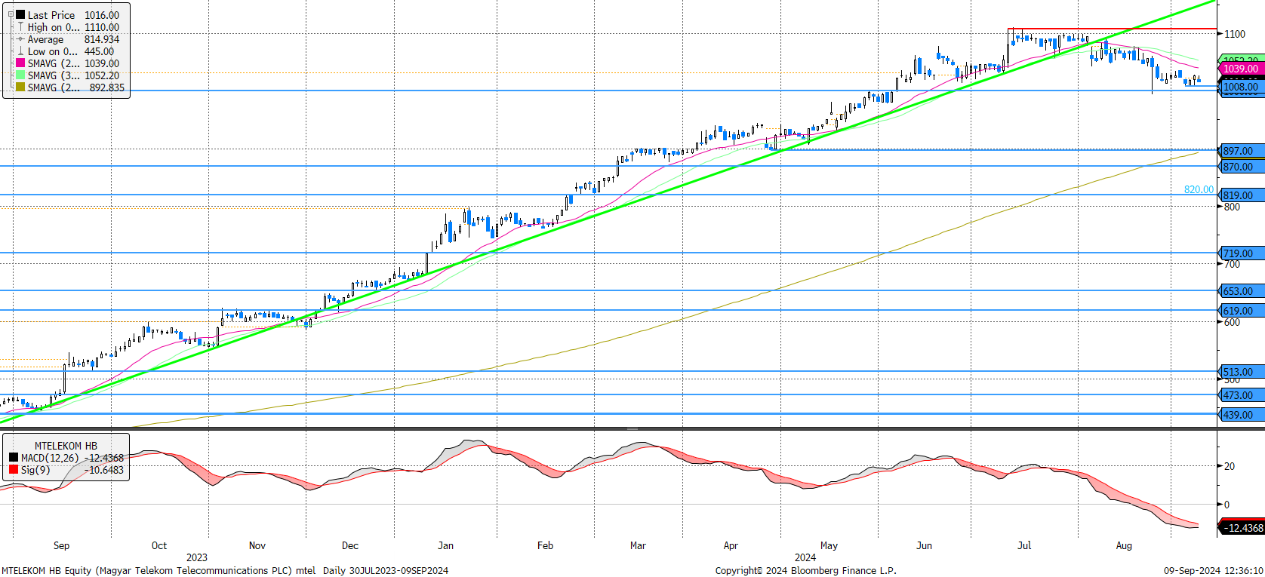This screenshot has height=577, width=1265.
Task: Click the Jun label on time axis
Action: click(924, 545)
